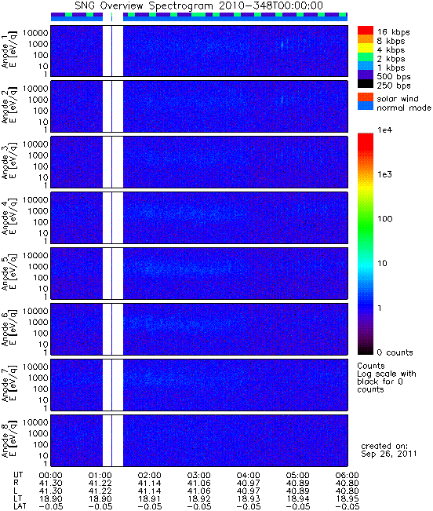This screenshot has height=511, width=433.
Task: Click the Anode 6 spectrogram panel
Action: click(199, 329)
